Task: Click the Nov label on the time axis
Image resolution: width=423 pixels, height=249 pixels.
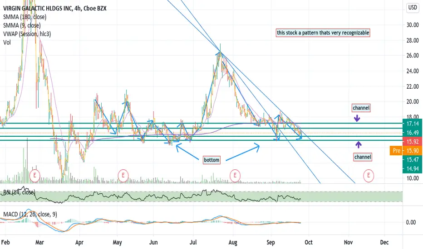Action: click(x=348, y=242)
